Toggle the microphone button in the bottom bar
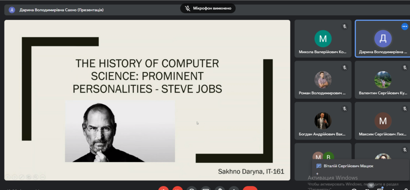 [x=163, y=188]
